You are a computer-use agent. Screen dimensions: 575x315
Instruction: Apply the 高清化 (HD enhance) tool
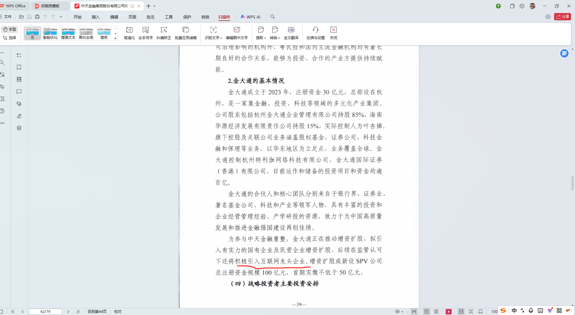(x=129, y=33)
